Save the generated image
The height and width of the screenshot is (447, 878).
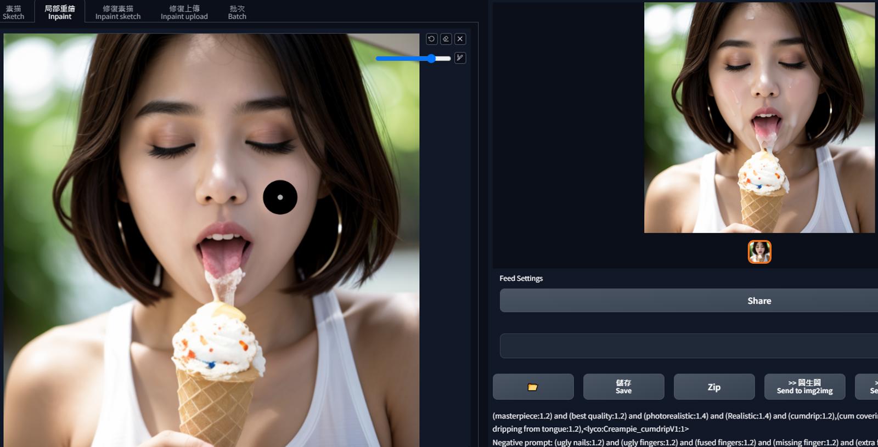tap(623, 387)
